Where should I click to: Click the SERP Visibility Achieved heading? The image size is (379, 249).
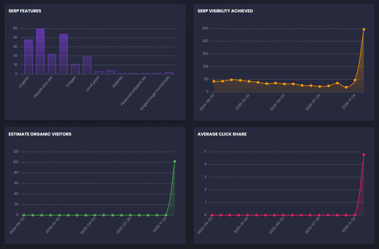point(225,11)
